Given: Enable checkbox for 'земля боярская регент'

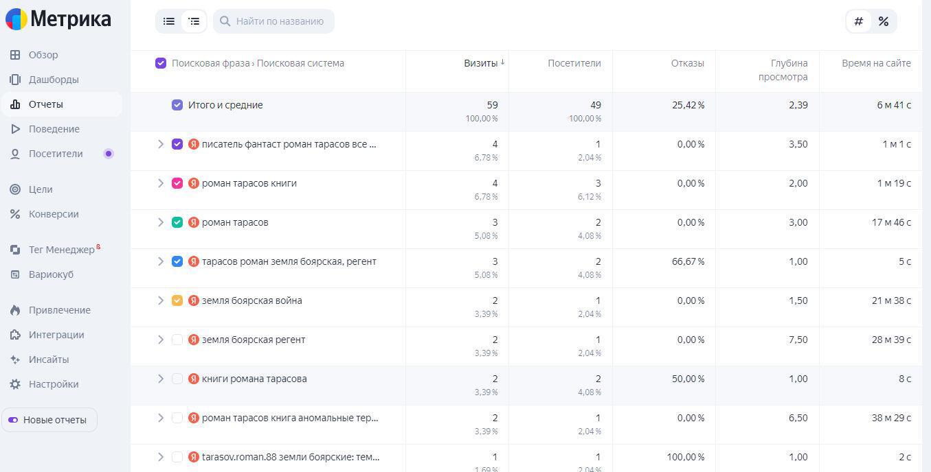Looking at the screenshot, I should click(x=177, y=340).
